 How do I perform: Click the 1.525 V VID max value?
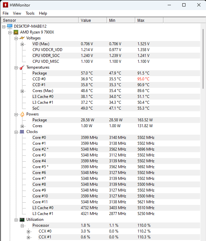(x=143, y=44)
